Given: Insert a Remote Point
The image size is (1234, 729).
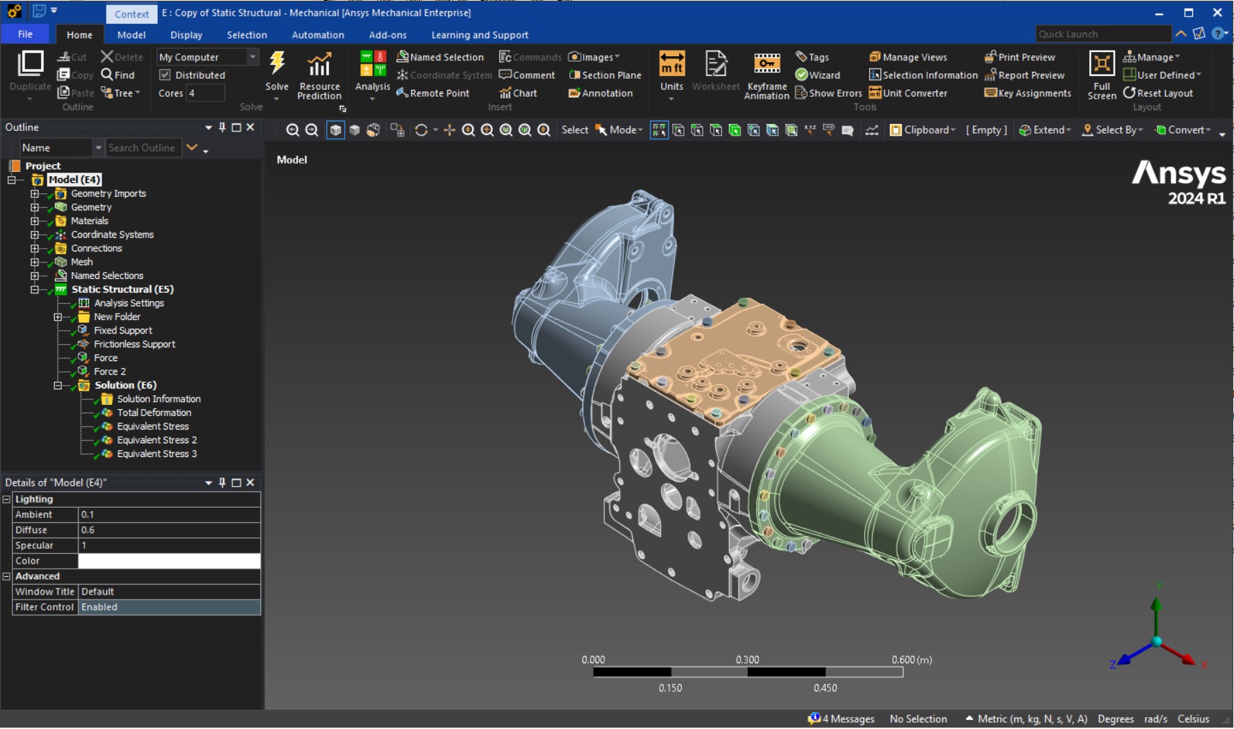Looking at the screenshot, I should point(433,92).
